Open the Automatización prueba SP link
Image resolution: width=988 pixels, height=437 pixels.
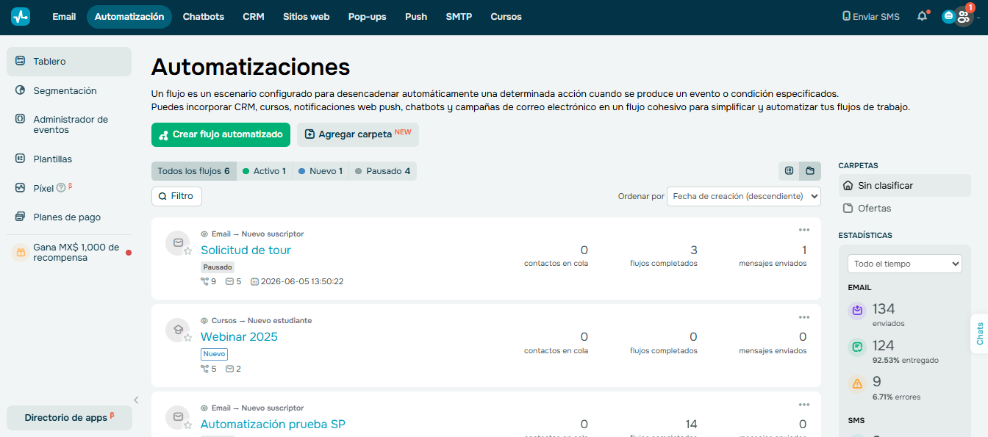pyautogui.click(x=273, y=424)
